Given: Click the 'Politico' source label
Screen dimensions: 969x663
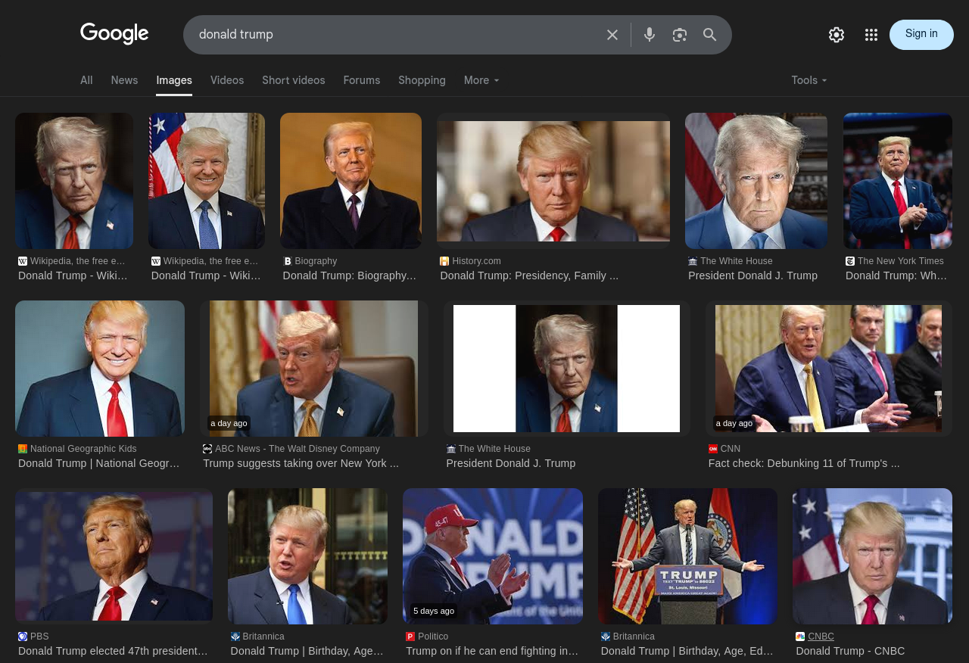Looking at the screenshot, I should 433,637.
